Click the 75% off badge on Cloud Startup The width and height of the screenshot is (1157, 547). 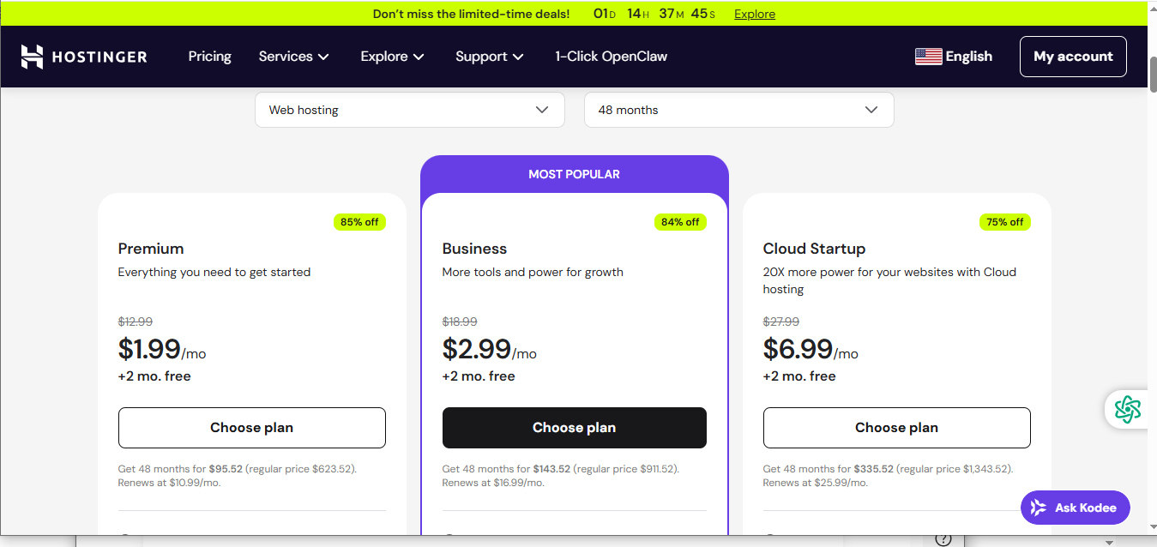tap(1004, 222)
